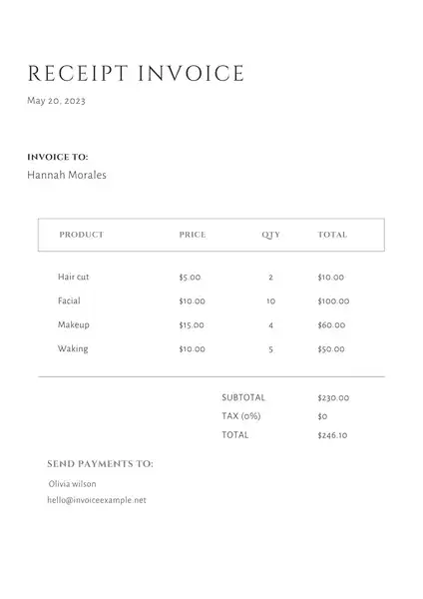Click the QTY column header
This screenshot has width=423, height=599.
tap(270, 235)
